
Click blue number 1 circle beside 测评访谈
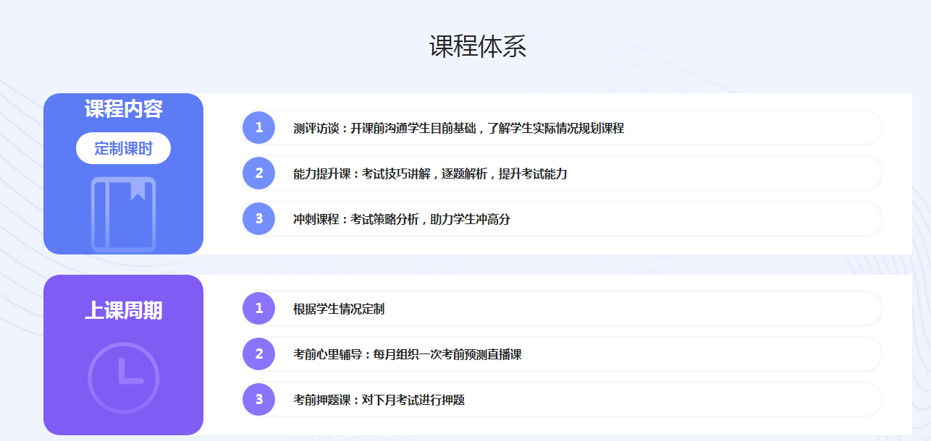click(258, 128)
